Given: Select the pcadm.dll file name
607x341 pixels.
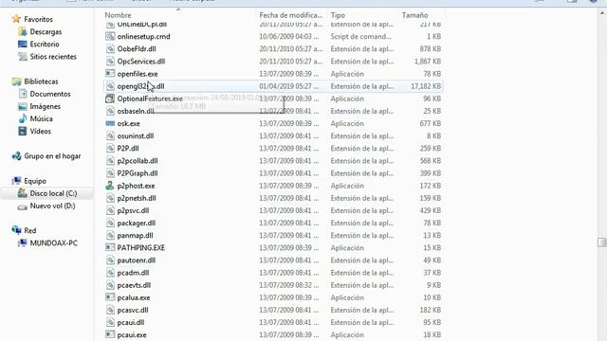Looking at the screenshot, I should (x=133, y=273).
